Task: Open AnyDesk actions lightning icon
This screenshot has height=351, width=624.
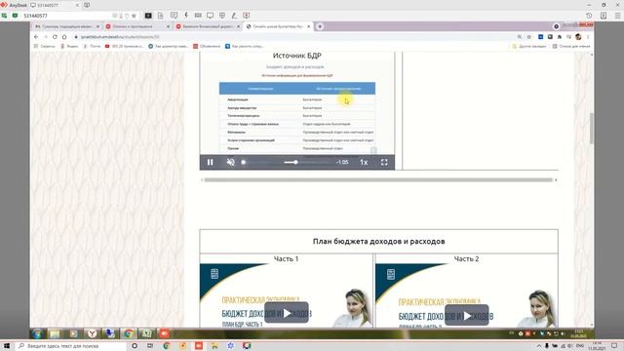Action: pyautogui.click(x=186, y=16)
